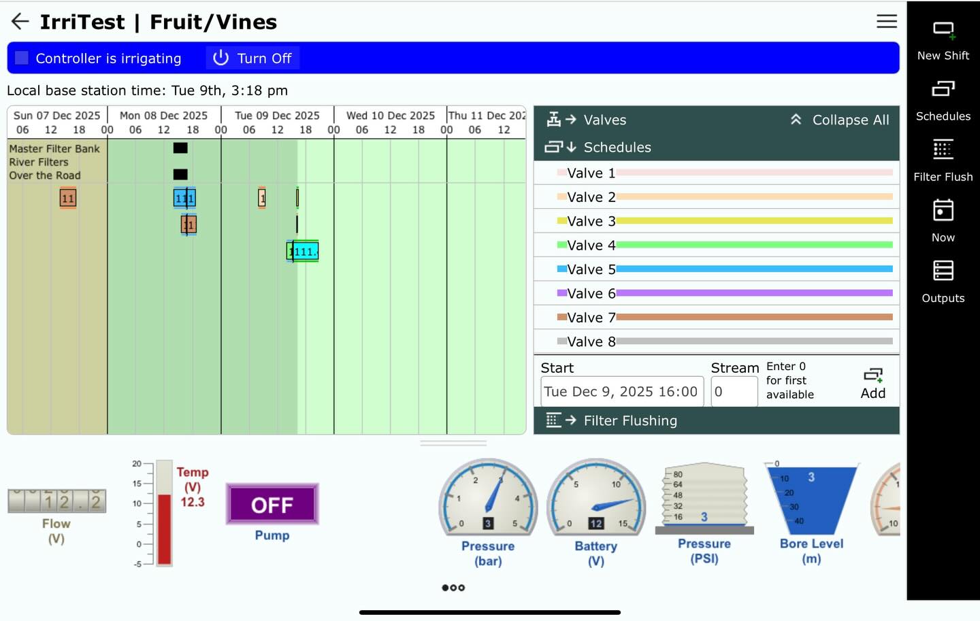The image size is (980, 621).
Task: Click the River Filters label
Action: [39, 162]
